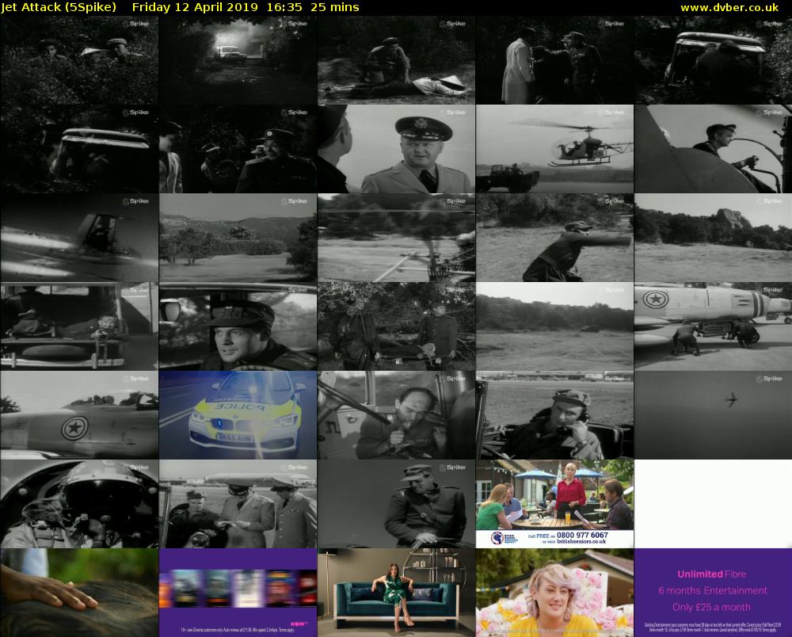Open the blank white frame thumbnail
The width and height of the screenshot is (792, 637).
714,504
